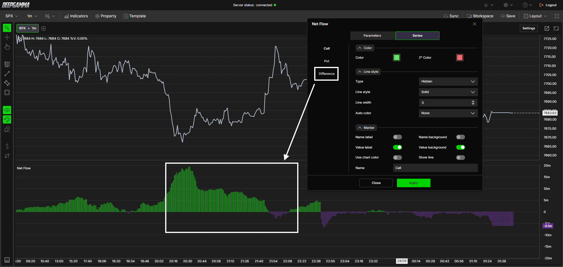Select the trend line drawing tool

tap(7, 74)
